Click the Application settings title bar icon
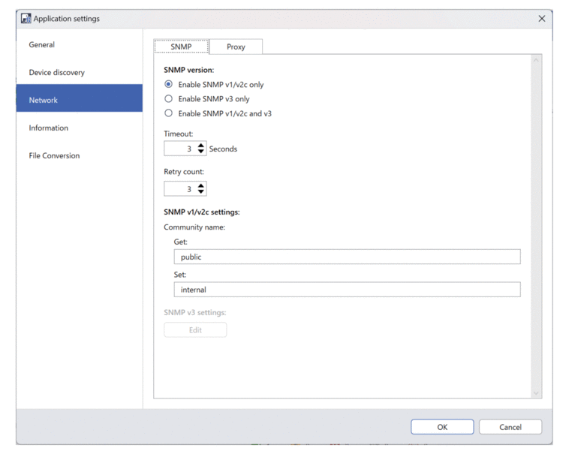566x454 pixels. tap(26, 19)
